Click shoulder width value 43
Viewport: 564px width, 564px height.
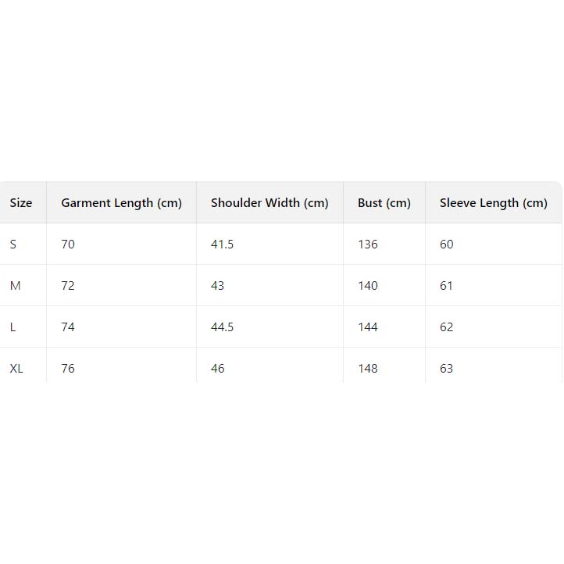click(217, 286)
